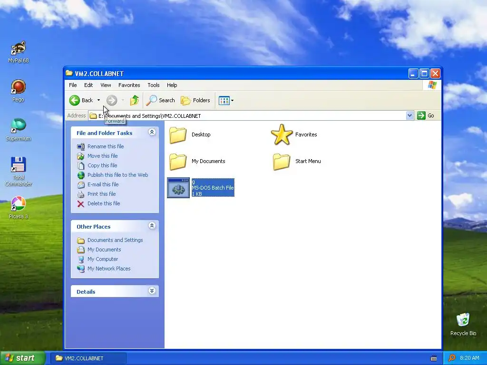This screenshot has height=365, width=487.
Task: Go to My Computer in Other Places
Action: click(103, 259)
